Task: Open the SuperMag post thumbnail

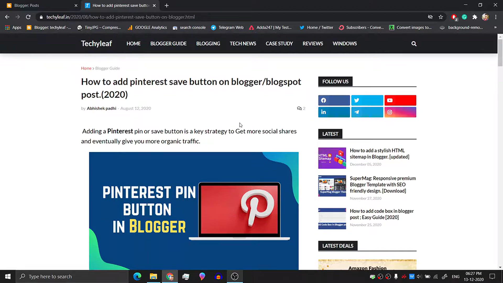Action: click(x=332, y=186)
